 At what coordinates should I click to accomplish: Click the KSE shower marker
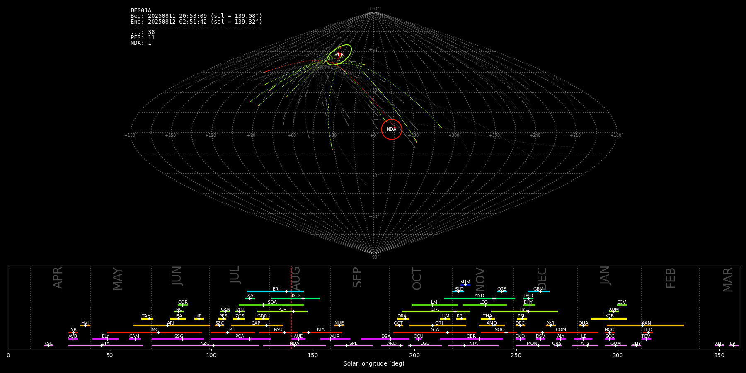click(x=48, y=346)
